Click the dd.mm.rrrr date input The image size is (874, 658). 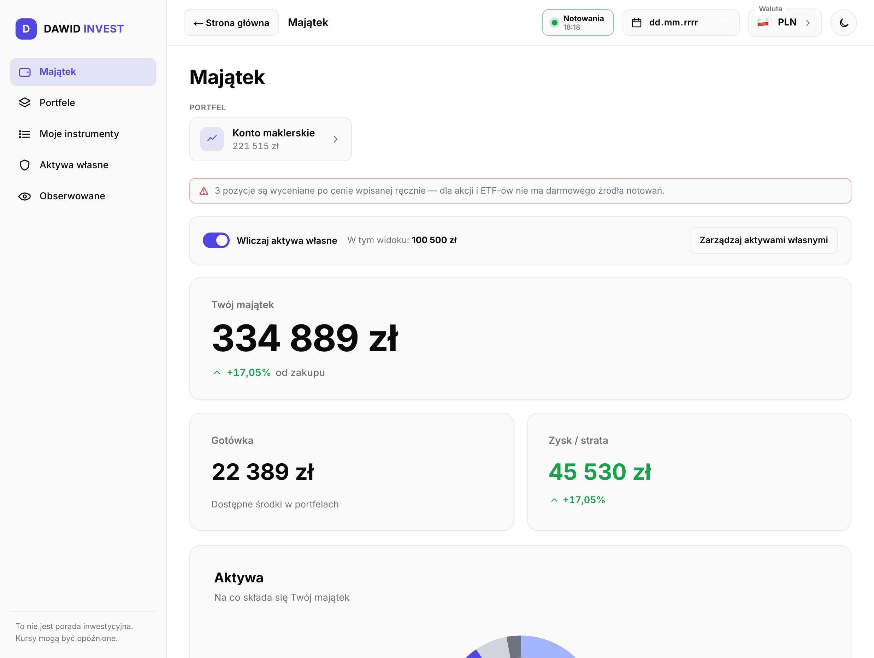pos(681,23)
